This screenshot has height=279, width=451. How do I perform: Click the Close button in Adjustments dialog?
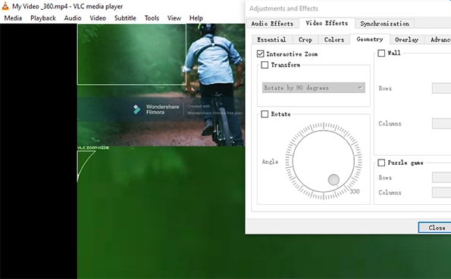pos(437,228)
